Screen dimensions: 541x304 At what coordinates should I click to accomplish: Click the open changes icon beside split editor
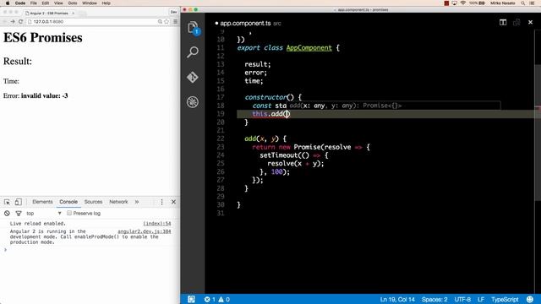pyautogui.click(x=516, y=23)
